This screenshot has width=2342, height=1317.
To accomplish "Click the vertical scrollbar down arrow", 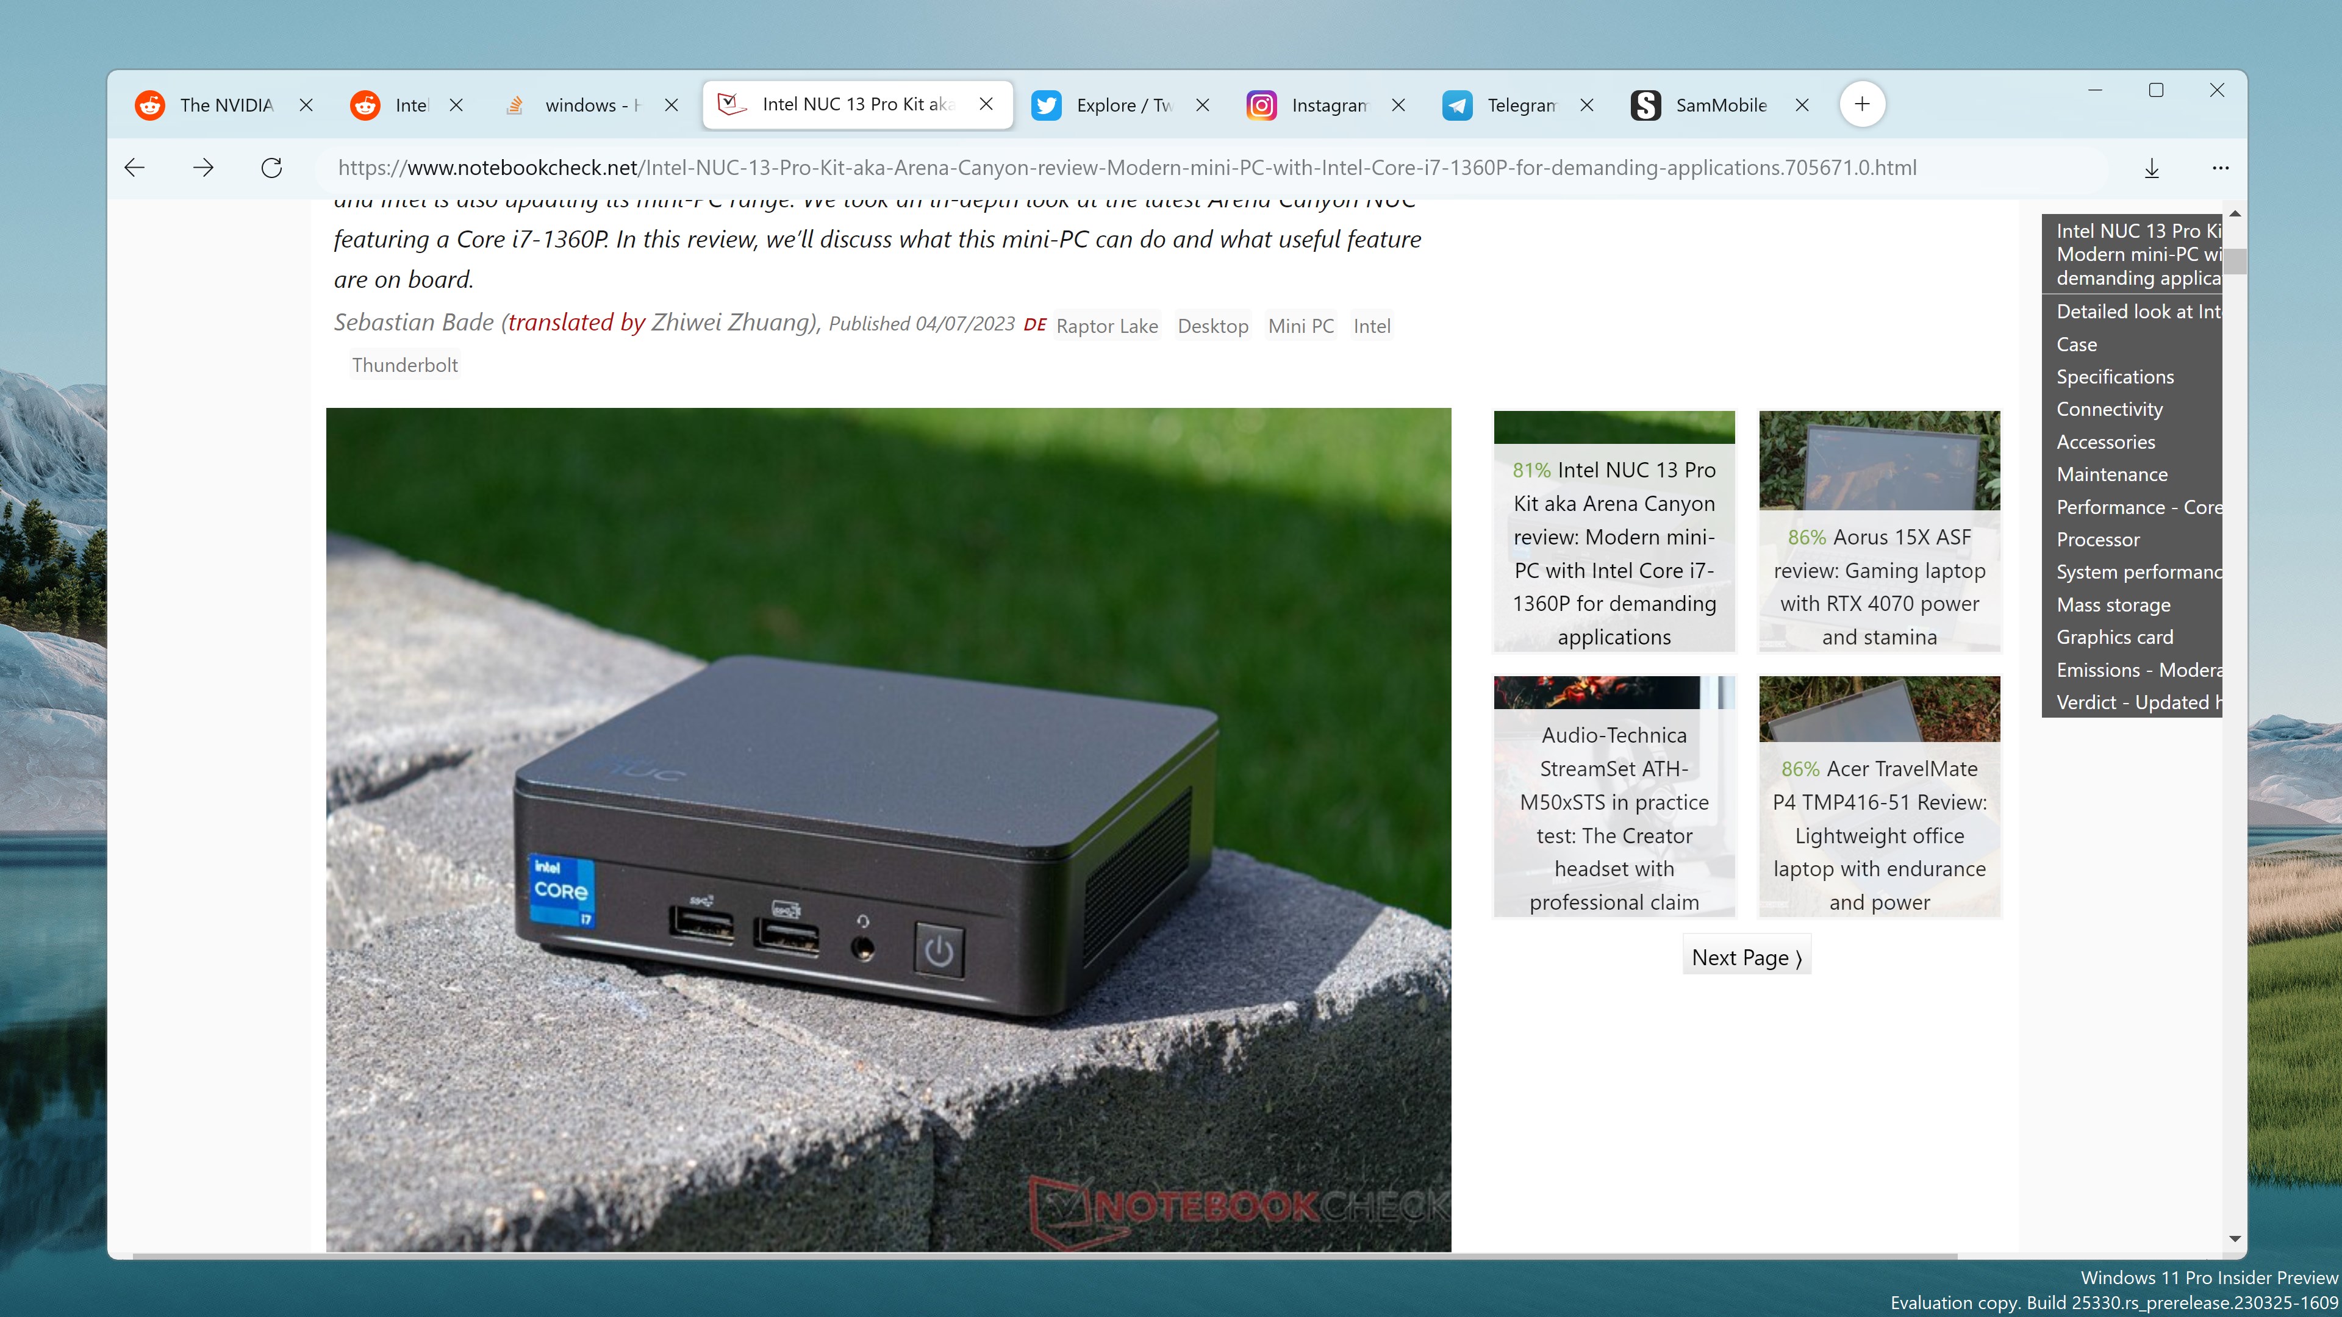I will click(x=2235, y=1239).
